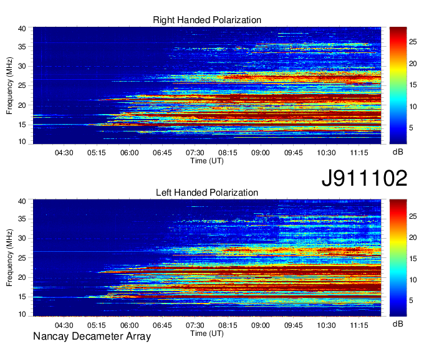The width and height of the screenshot is (424, 344).
Task: Click 08:15 time tick on Right Handed plot
Action: 228,153
